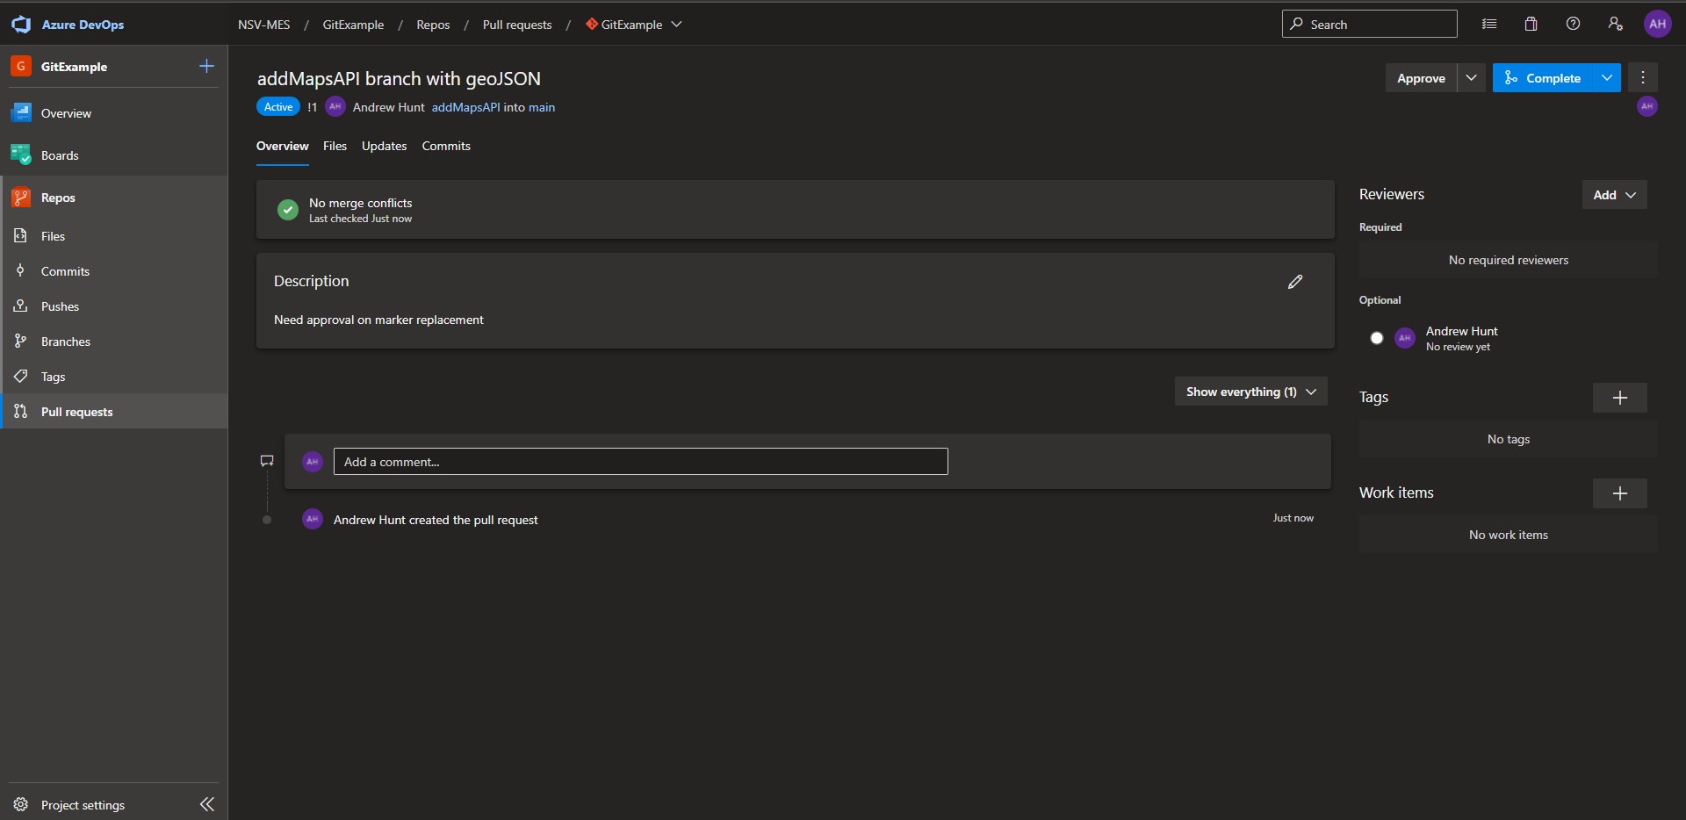Click the Complete button

(1543, 77)
